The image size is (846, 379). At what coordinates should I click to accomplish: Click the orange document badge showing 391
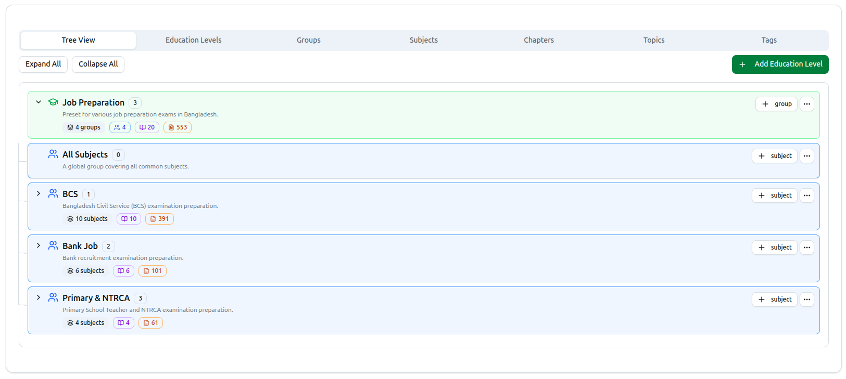(x=159, y=219)
